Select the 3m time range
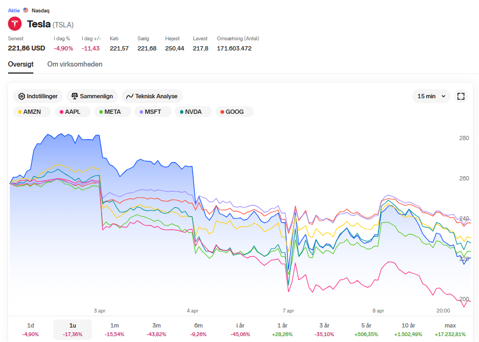This screenshot has height=342, width=479. pos(156,330)
